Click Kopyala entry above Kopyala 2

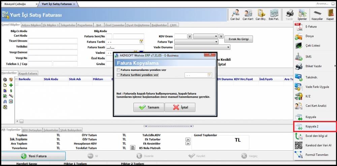coord(315,117)
